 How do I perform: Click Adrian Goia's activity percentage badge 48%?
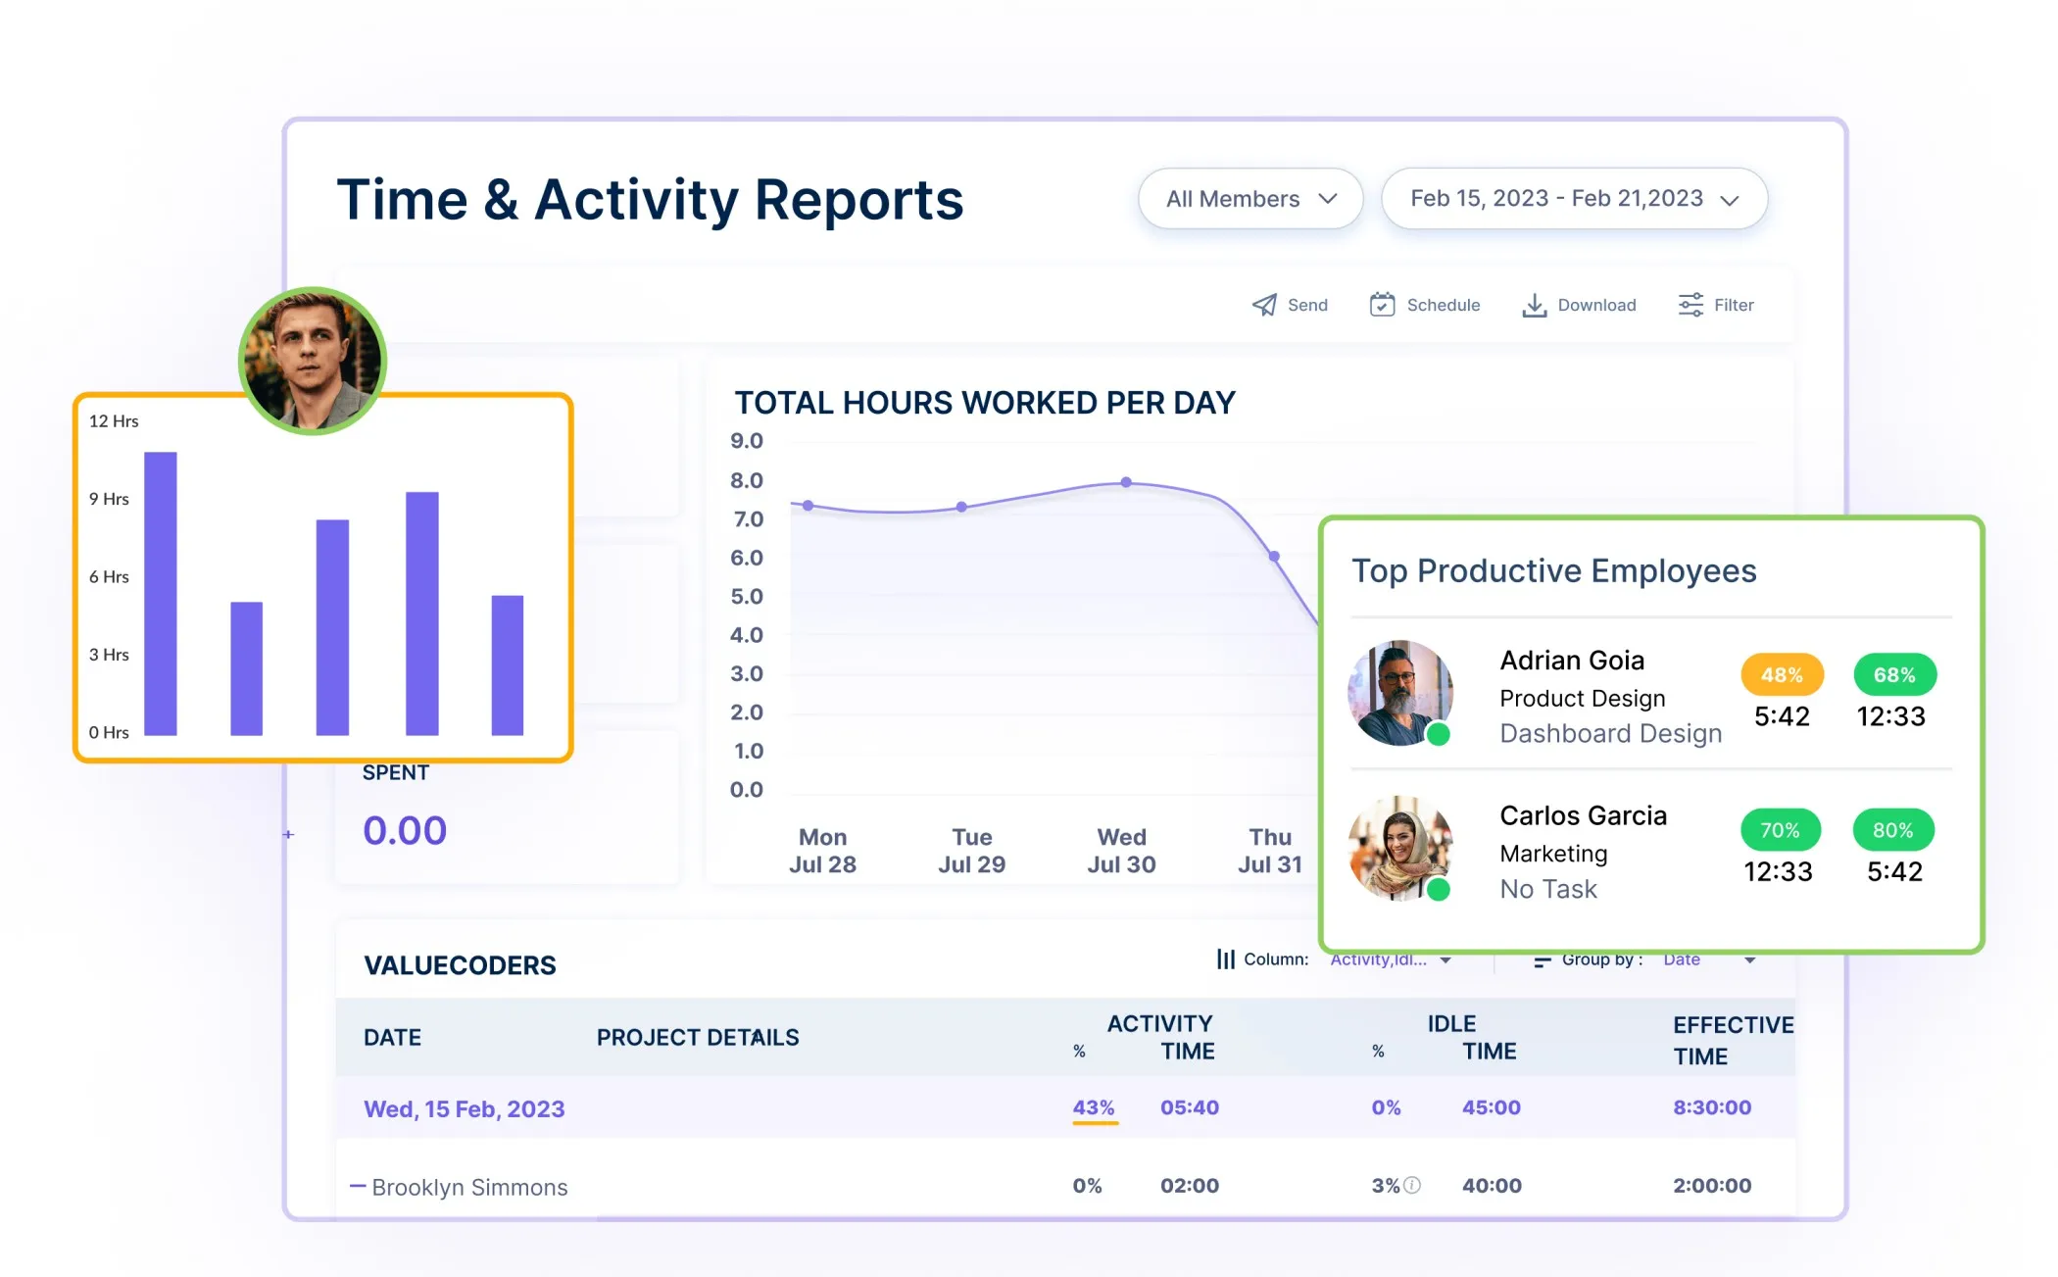click(1777, 674)
